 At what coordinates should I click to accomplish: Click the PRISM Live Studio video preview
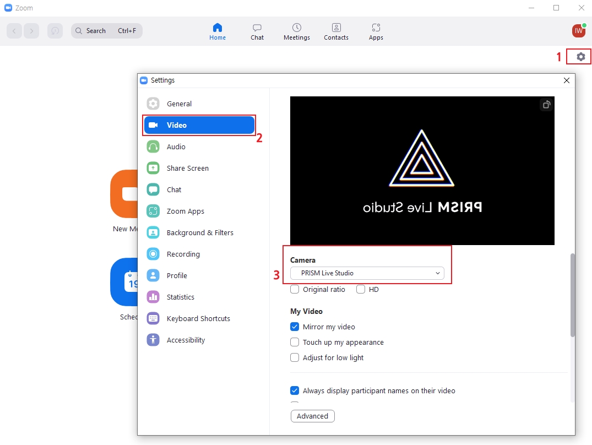(422, 171)
